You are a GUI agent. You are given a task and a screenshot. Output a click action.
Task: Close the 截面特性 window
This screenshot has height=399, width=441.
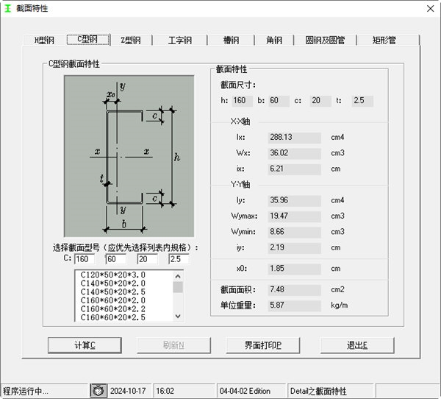click(430, 9)
